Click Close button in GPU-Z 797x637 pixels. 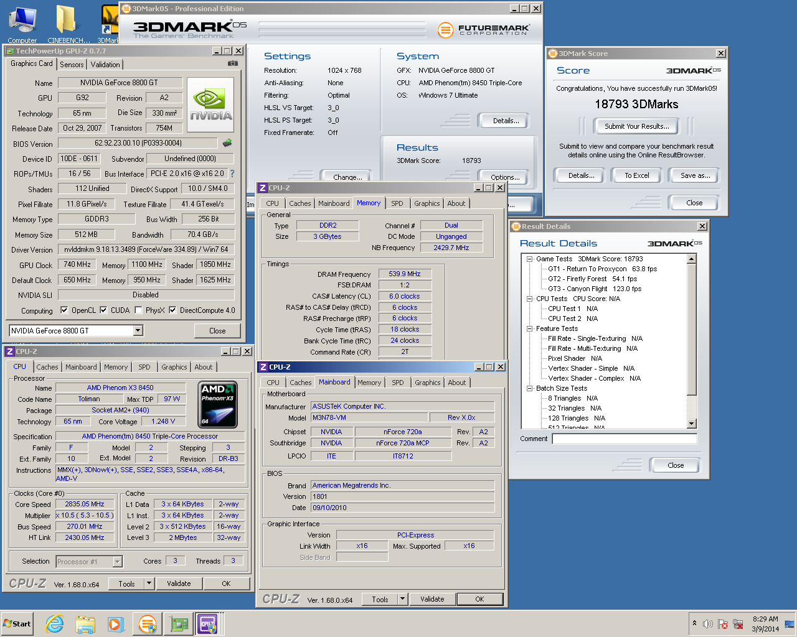[217, 331]
